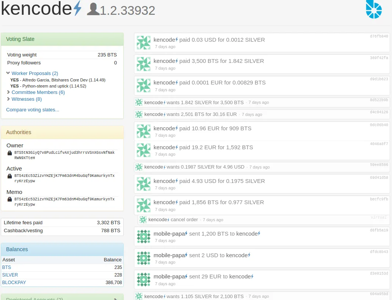The image size is (392, 300).
Task: Click the Voting weight 235 BTS value
Action: point(107,55)
